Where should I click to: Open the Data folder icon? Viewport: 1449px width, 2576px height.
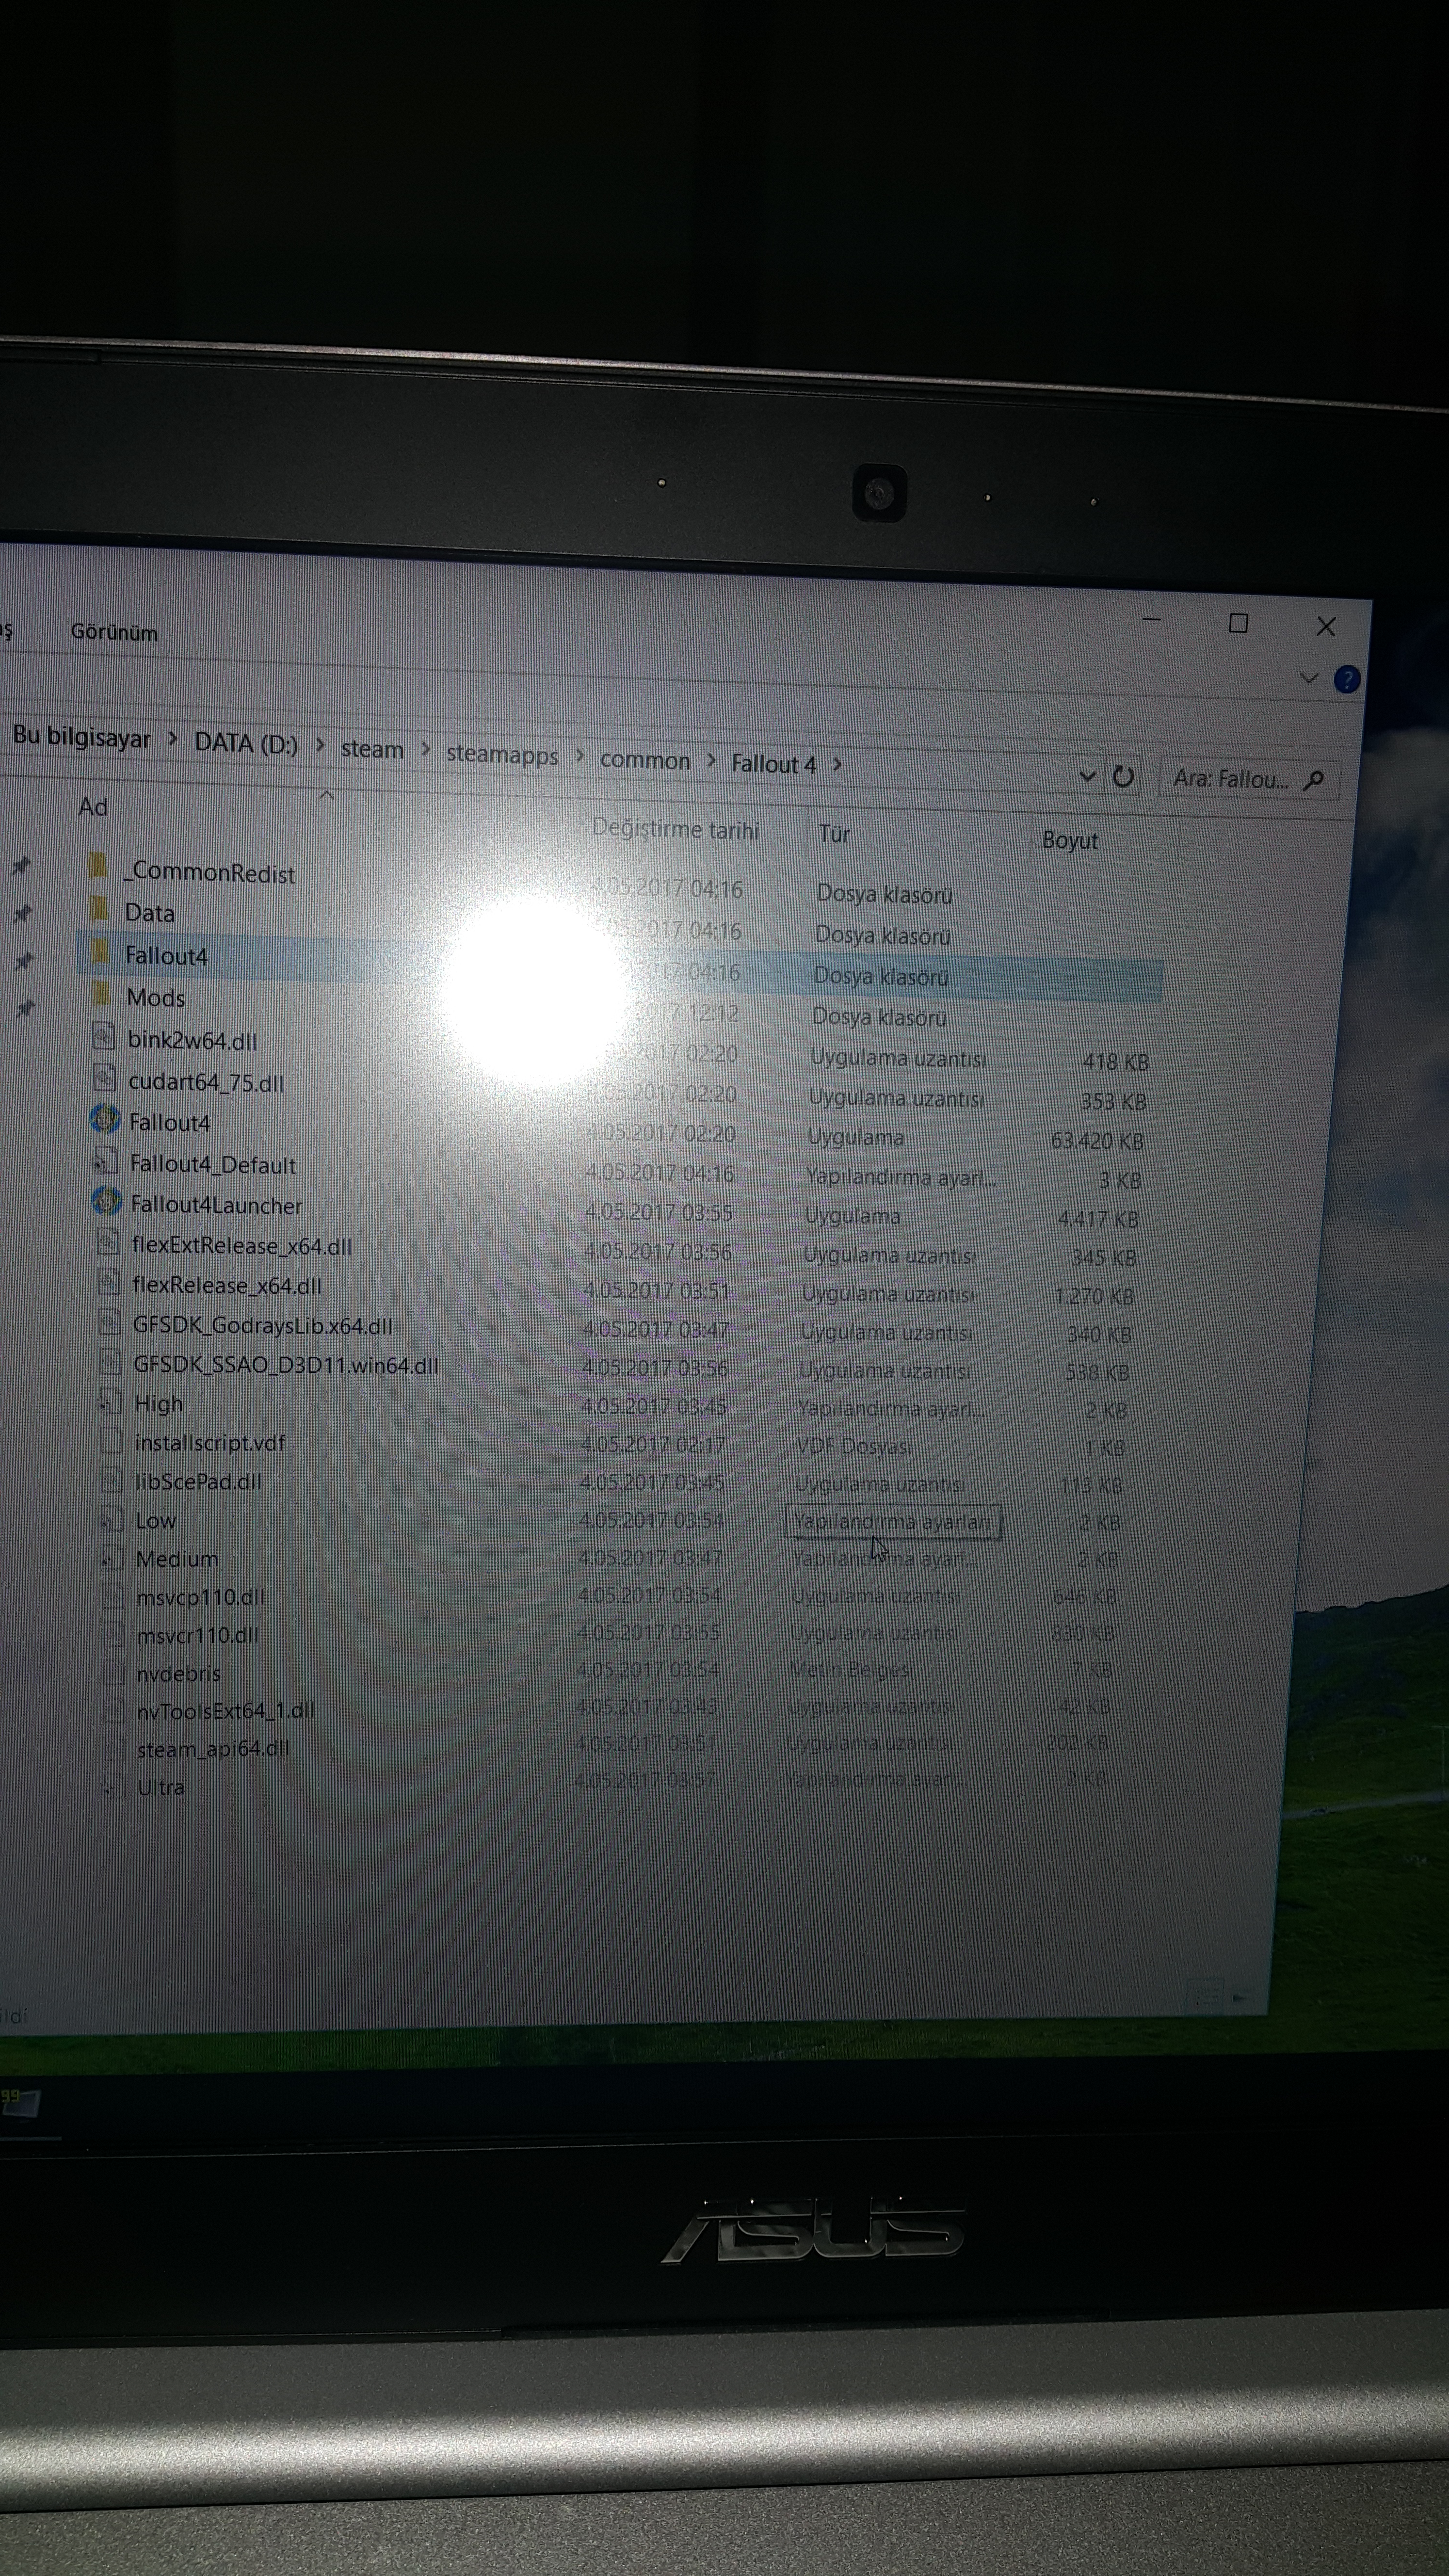pos(98,908)
